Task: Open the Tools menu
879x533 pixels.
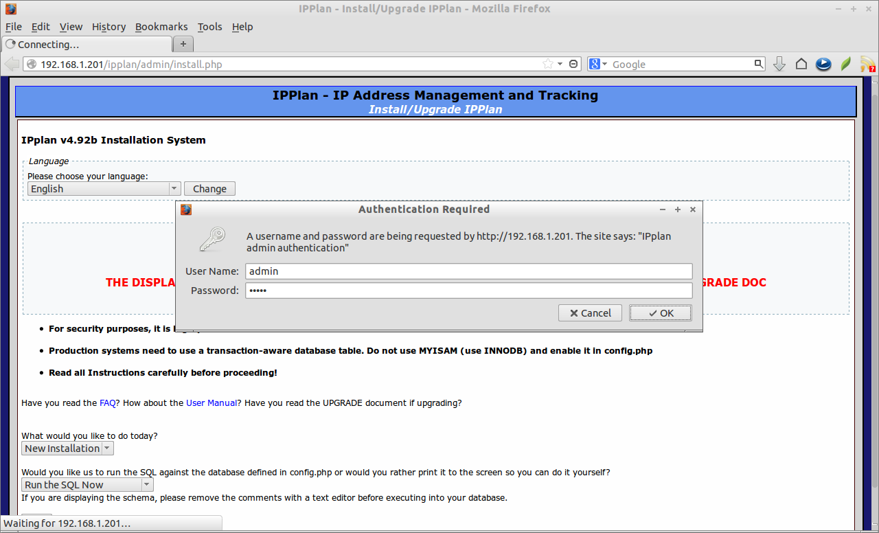Action: [209, 27]
